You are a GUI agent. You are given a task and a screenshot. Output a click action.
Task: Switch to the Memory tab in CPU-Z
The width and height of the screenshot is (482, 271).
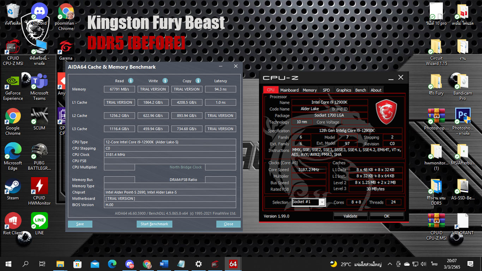click(x=309, y=90)
